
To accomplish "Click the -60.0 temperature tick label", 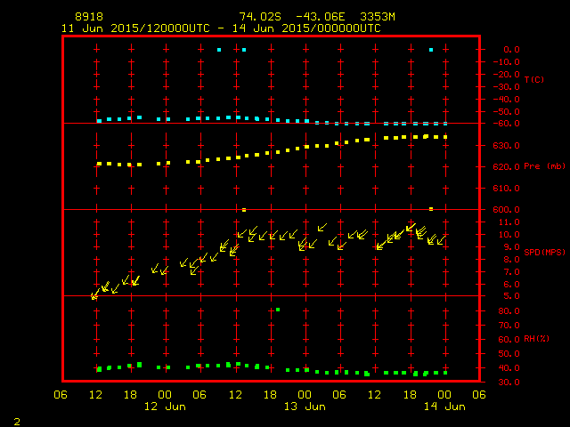I will [507, 124].
